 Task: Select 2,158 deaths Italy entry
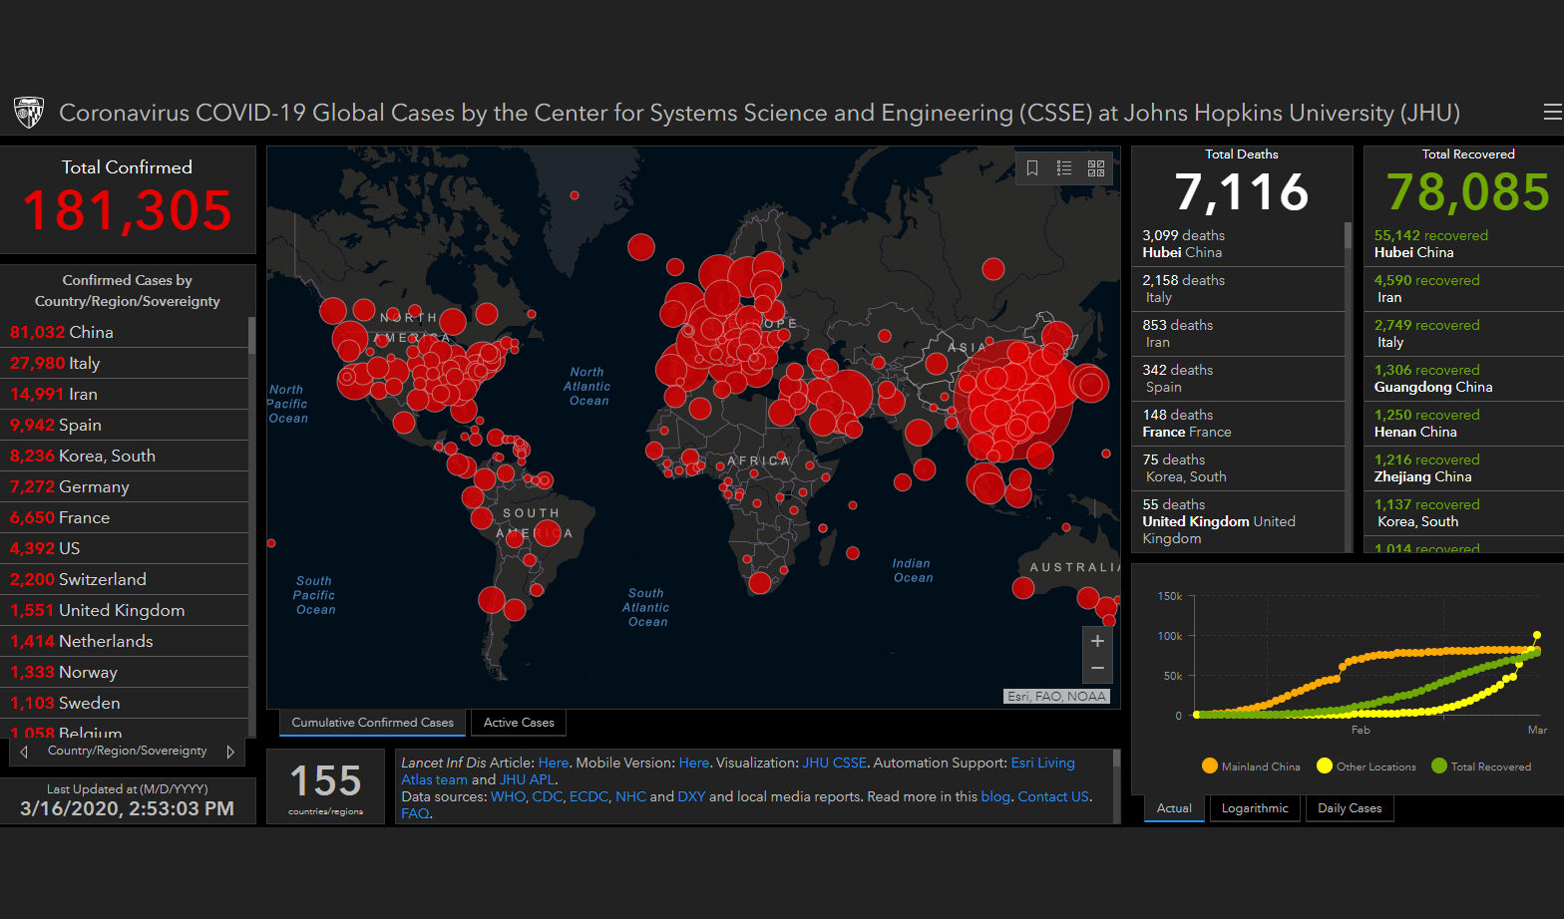click(x=1238, y=289)
